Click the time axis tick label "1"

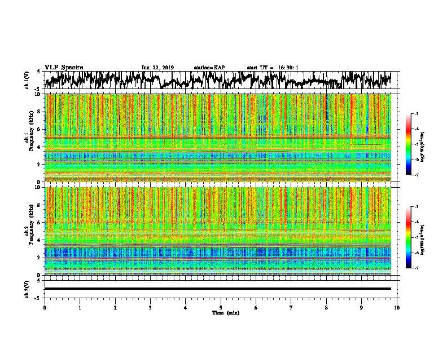pyautogui.click(x=80, y=308)
